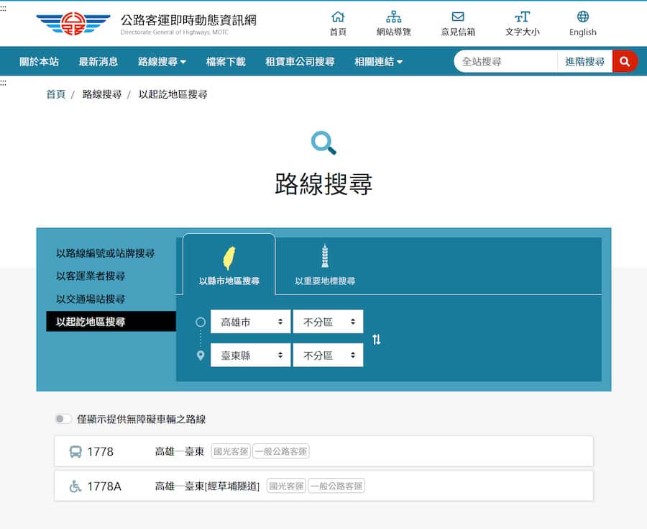This screenshot has height=529, width=647.
Task: Open the origin district 不分區 dropdown
Action: [x=328, y=322]
